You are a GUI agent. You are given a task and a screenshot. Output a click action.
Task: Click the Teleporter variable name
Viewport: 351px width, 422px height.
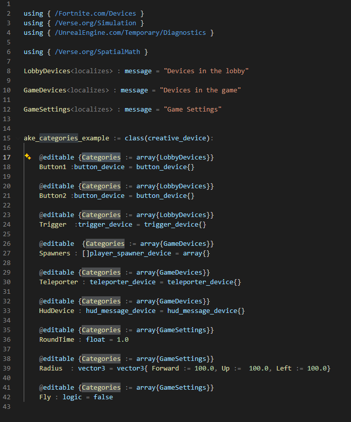pyautogui.click(x=58, y=282)
